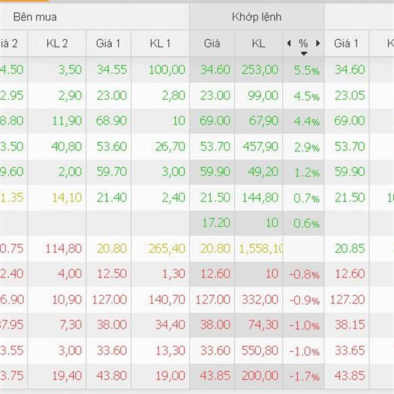Click the Giá 1 header under Bên mua

pyautogui.click(x=108, y=43)
